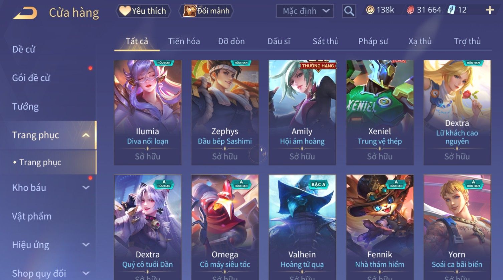Click the chest icon on Đổi mảnh
Screen dimensions: 503x280
(x=190, y=11)
